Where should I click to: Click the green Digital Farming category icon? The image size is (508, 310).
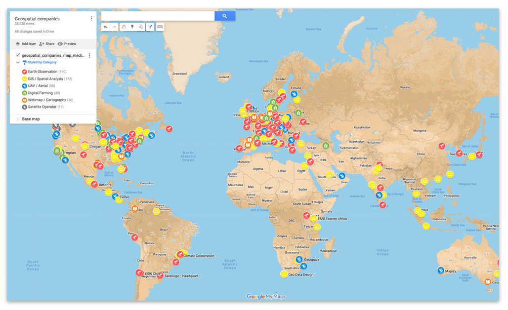point(24,93)
